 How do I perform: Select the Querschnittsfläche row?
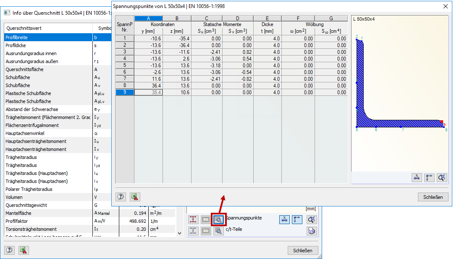pyautogui.click(x=58, y=69)
